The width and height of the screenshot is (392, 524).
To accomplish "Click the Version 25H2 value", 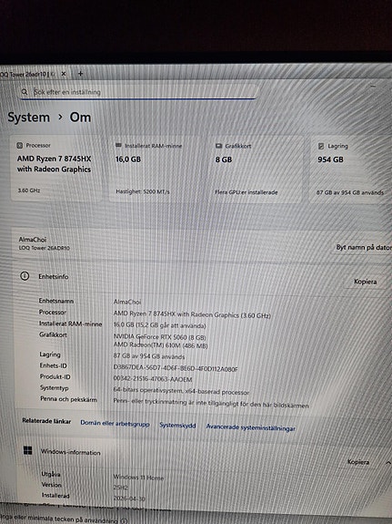I will pos(120,488).
